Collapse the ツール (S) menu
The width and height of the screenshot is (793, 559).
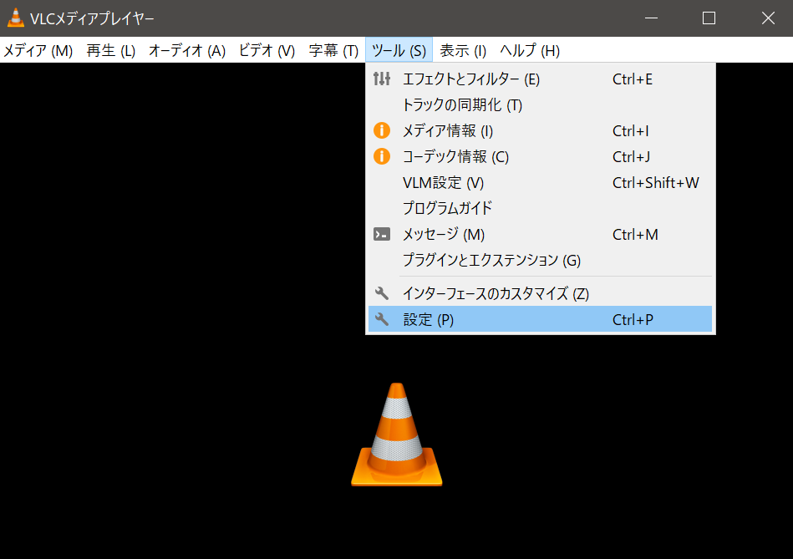[x=399, y=51]
